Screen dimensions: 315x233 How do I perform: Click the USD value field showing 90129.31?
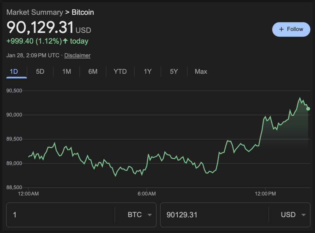pos(214,215)
